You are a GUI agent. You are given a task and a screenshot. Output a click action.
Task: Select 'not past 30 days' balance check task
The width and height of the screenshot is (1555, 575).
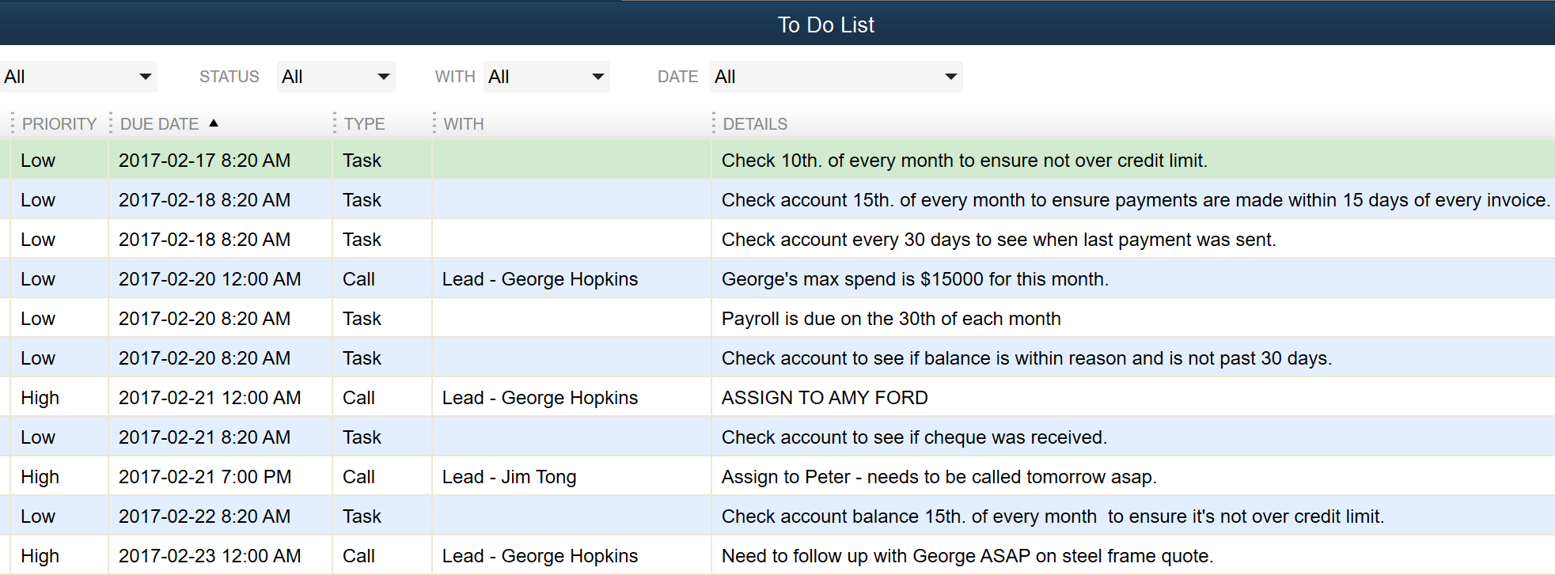777,357
